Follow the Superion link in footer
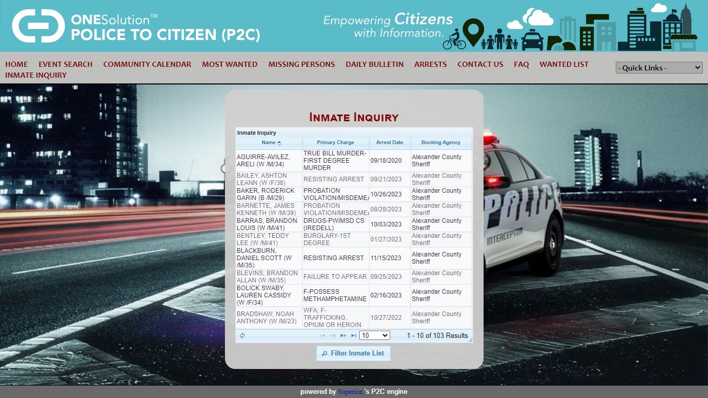 tap(350, 392)
